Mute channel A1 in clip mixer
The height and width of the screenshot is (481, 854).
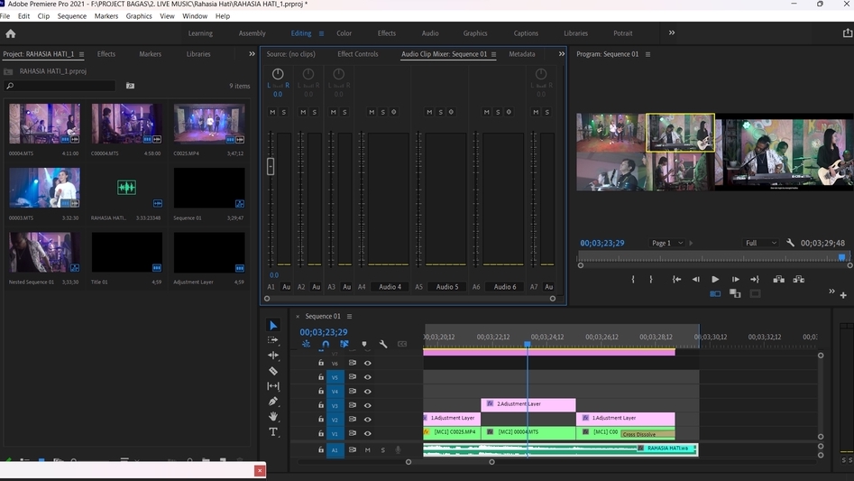[272, 112]
